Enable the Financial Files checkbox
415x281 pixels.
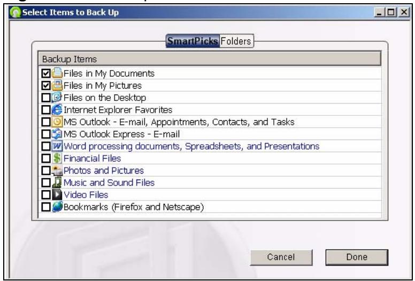click(x=46, y=158)
